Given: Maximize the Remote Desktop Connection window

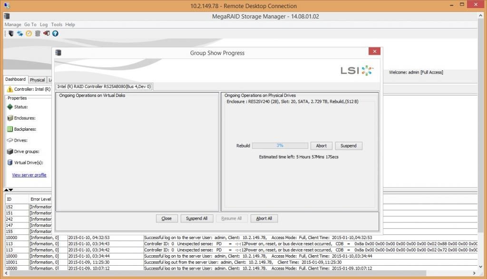Looking at the screenshot, I should click(x=462, y=5).
